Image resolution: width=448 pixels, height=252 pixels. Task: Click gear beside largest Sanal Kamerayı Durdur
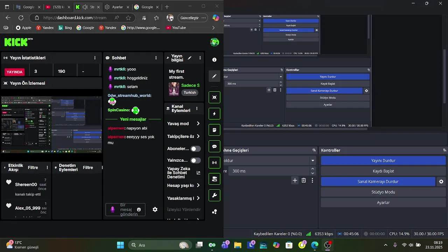tap(441, 182)
